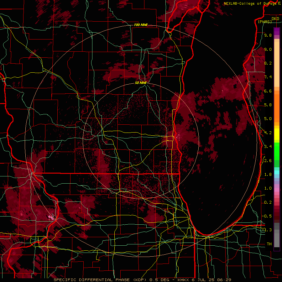282x282 pixels.
Task: Pick the cyan band of the color bar
Action: (277, 172)
